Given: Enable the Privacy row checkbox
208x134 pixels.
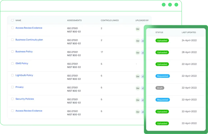Looking at the screenshot, I should coord(12,87).
